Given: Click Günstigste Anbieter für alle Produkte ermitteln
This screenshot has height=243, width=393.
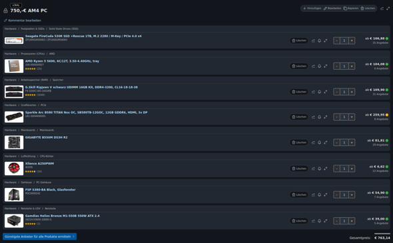Looking at the screenshot, I should [x=39, y=236].
